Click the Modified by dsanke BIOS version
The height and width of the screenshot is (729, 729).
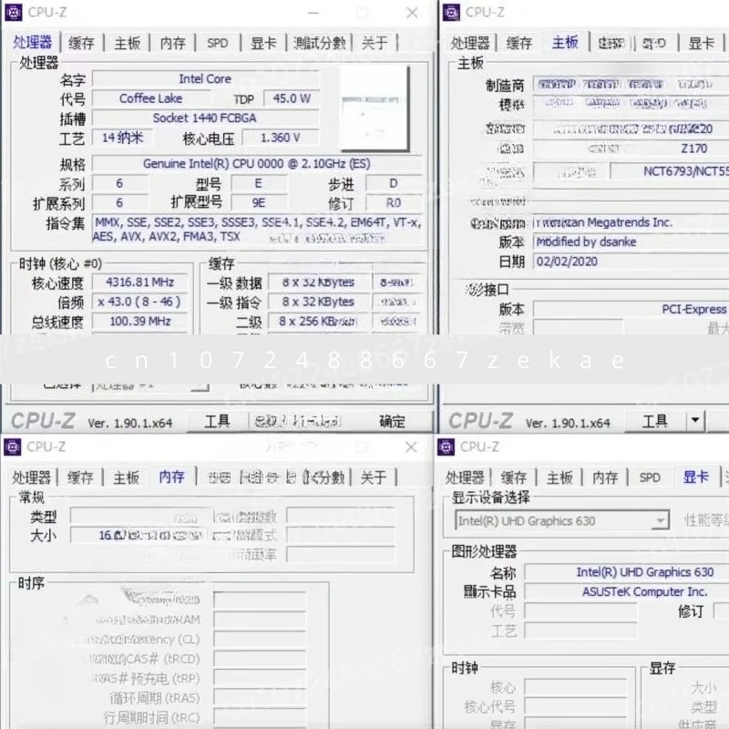(631, 241)
